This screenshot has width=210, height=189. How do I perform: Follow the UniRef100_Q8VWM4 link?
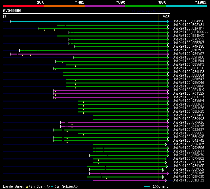[x=188, y=101]
